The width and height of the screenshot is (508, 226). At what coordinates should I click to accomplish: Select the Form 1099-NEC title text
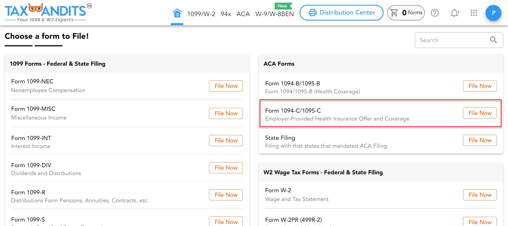click(x=32, y=81)
